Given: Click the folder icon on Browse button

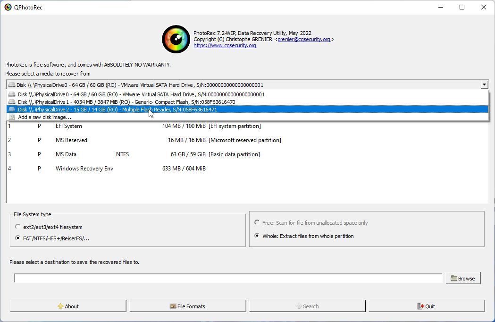Looking at the screenshot, I should tap(453, 279).
